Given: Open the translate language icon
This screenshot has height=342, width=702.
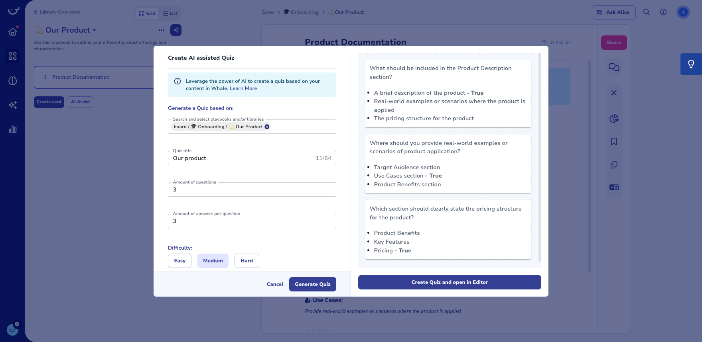Looking at the screenshot, I should pos(614,188).
